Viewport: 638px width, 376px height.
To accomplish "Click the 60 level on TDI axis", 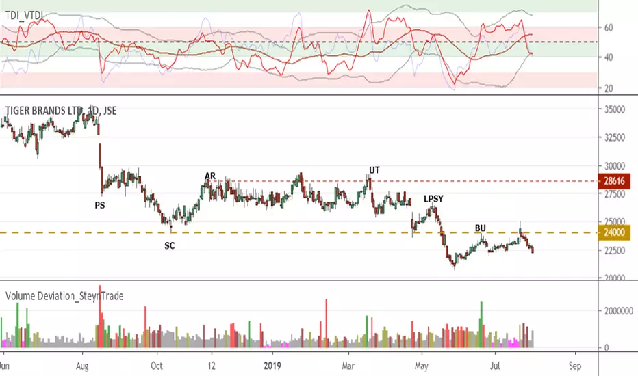I will [x=609, y=28].
